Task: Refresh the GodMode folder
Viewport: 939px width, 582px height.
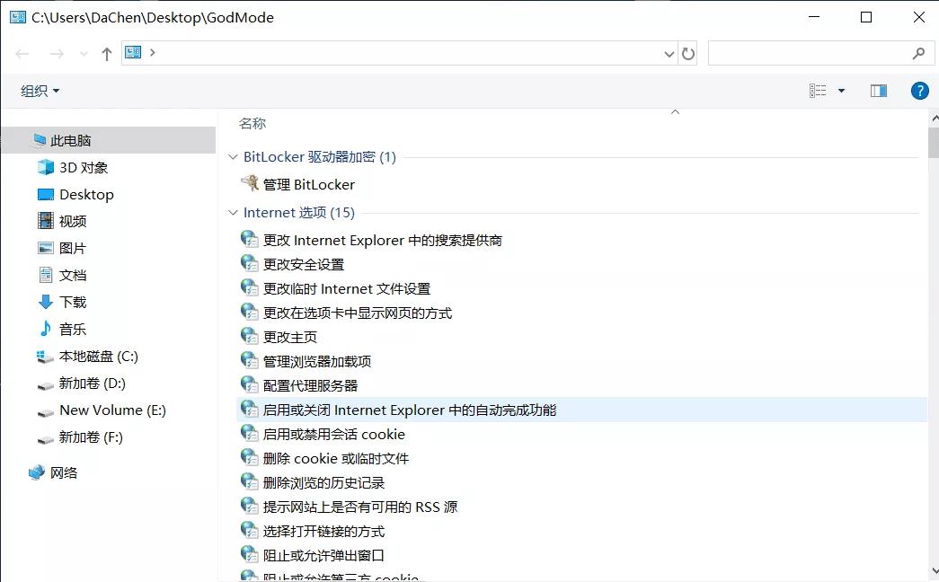Action: point(688,54)
